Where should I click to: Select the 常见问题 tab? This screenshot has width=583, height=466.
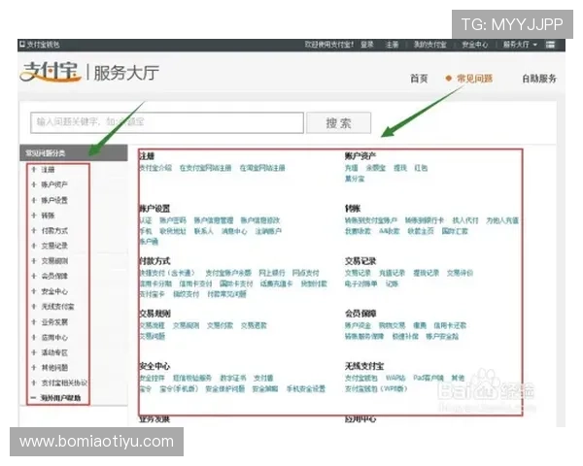[x=474, y=79]
